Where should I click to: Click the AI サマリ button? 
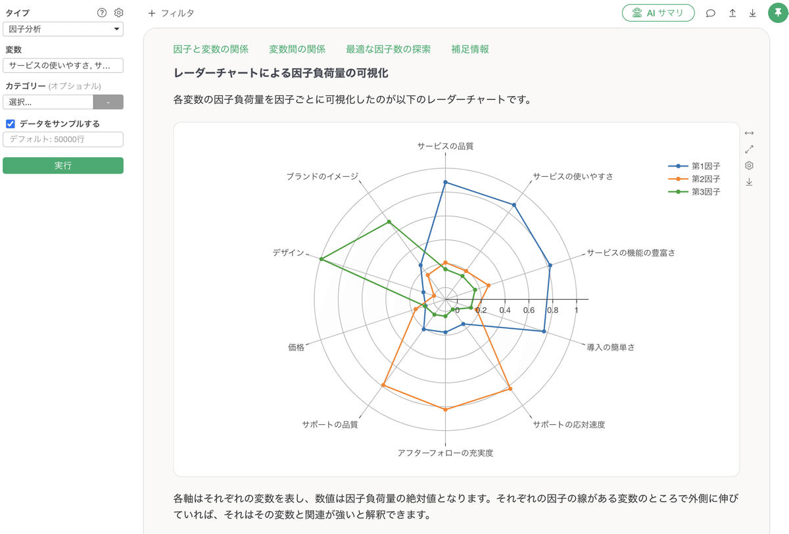tap(658, 13)
